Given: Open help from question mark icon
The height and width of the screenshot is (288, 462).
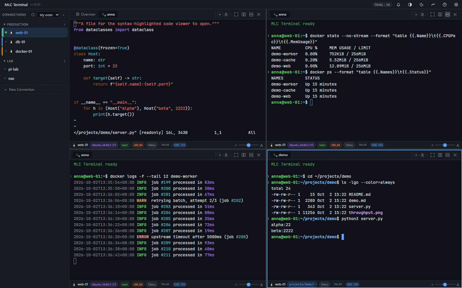Looking at the screenshot, I should [x=445, y=5].
